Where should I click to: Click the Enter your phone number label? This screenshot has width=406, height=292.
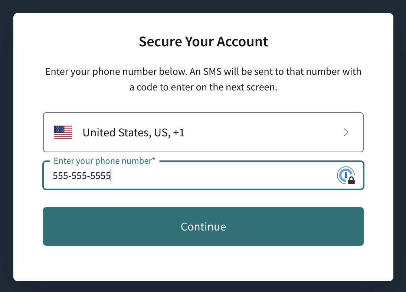coord(104,160)
